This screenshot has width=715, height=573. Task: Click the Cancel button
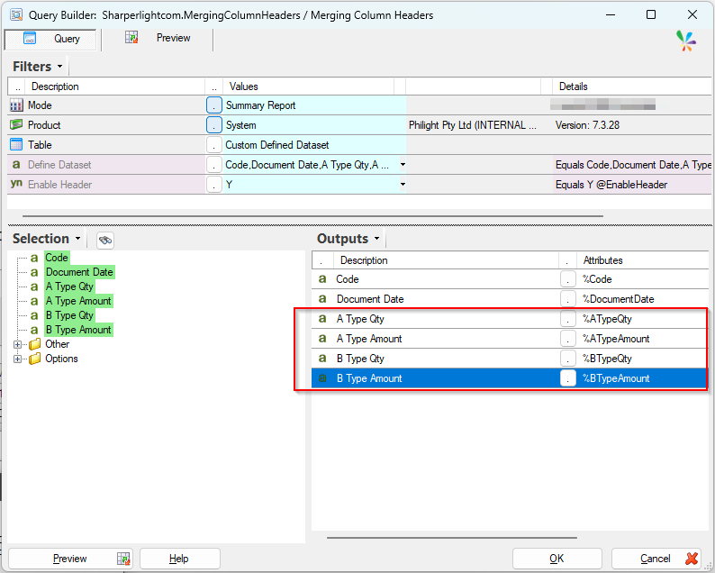click(656, 559)
